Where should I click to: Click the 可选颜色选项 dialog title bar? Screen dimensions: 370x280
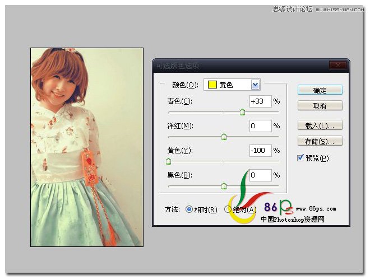(251, 66)
